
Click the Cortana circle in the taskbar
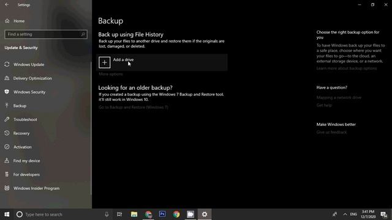[x=20, y=215]
